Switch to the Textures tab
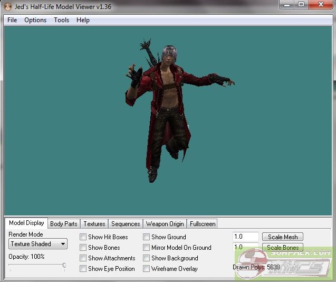Viewport: 336px width, 282px height. coord(94,224)
